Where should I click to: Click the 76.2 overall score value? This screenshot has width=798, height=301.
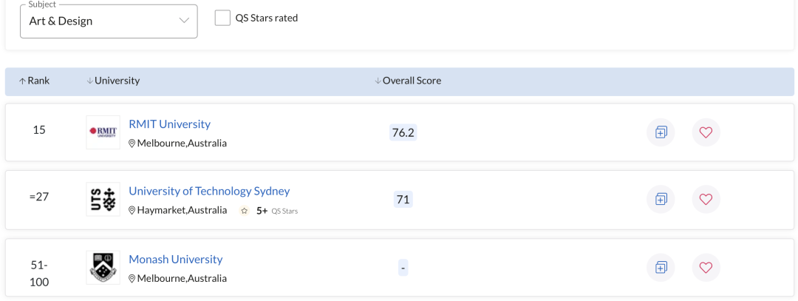[x=403, y=132]
